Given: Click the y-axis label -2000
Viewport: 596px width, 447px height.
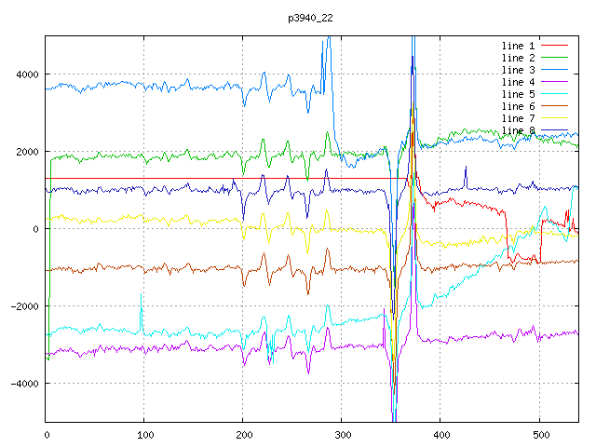Looking at the screenshot, I should (x=25, y=306).
